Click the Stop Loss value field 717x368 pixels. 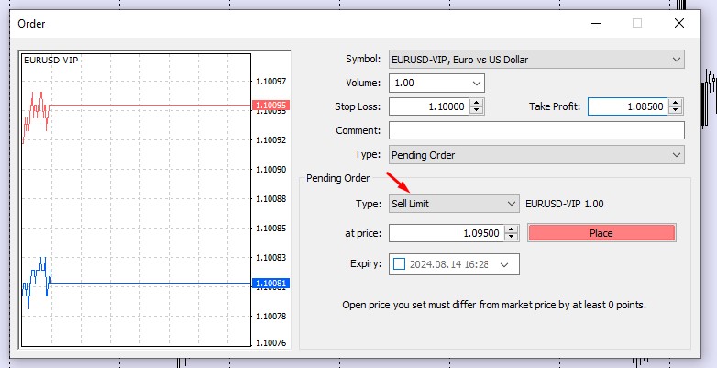[428, 106]
